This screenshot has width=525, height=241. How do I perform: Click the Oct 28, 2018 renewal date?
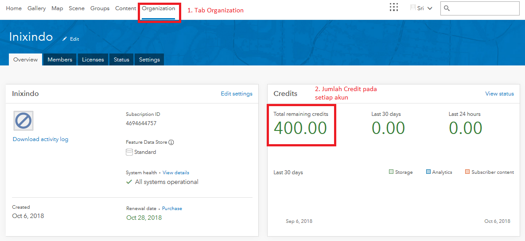[x=144, y=218]
